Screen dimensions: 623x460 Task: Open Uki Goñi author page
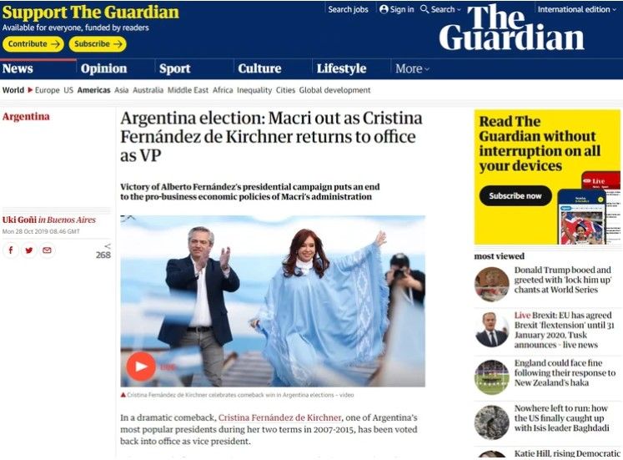coord(19,220)
